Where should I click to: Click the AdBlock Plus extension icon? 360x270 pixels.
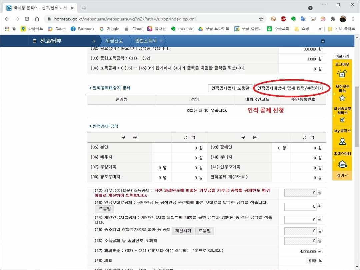[283, 19]
